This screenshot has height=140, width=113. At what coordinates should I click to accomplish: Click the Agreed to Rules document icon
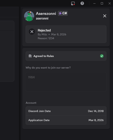[x=30, y=56]
